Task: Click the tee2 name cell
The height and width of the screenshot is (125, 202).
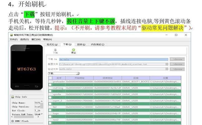Action: click(x=59, y=120)
